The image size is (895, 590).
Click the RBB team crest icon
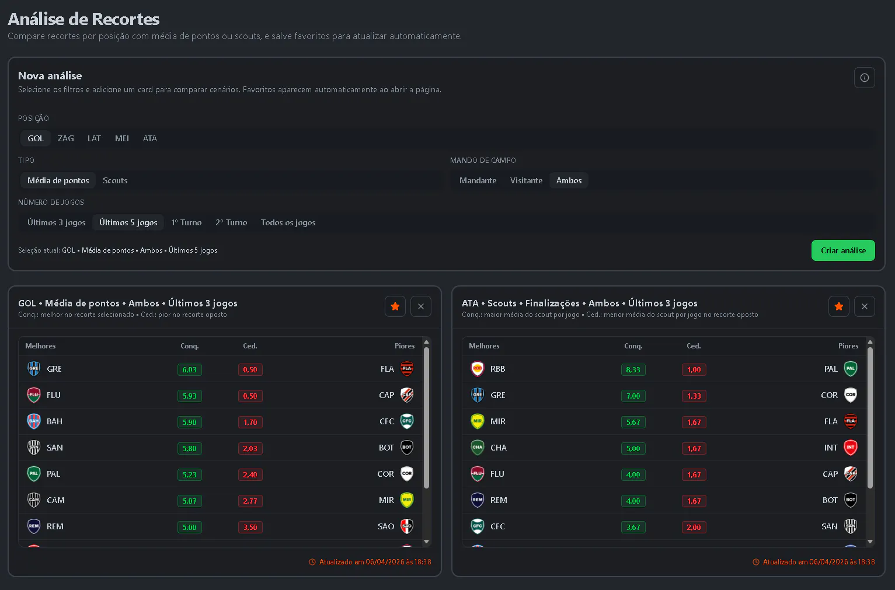pyautogui.click(x=478, y=369)
